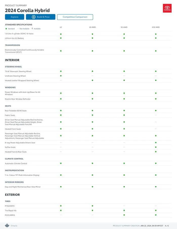Click the Toyota logo
The image size is (177, 229).
coord(167,8)
